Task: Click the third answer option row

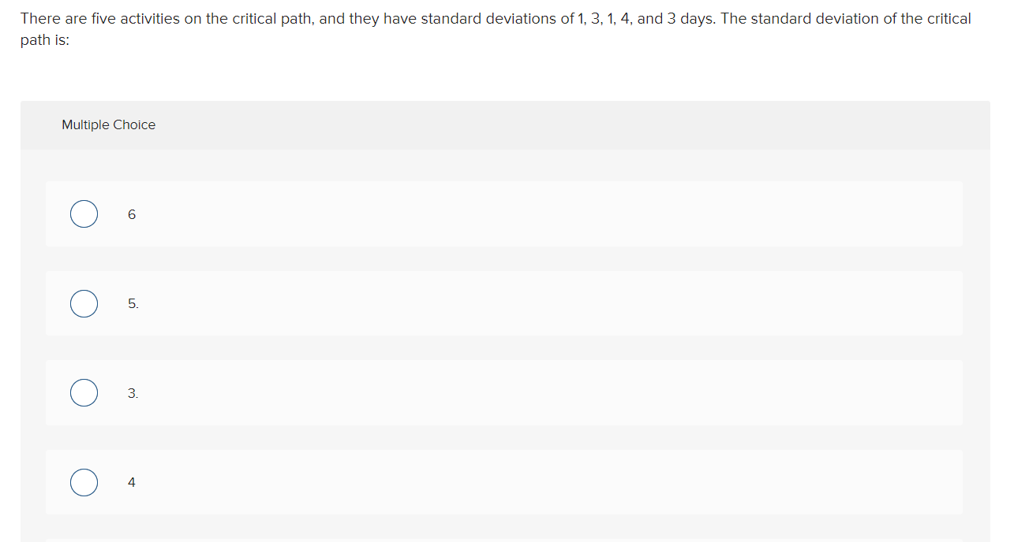Action: pos(504,392)
